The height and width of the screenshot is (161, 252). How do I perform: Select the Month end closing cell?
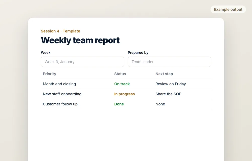59,84
